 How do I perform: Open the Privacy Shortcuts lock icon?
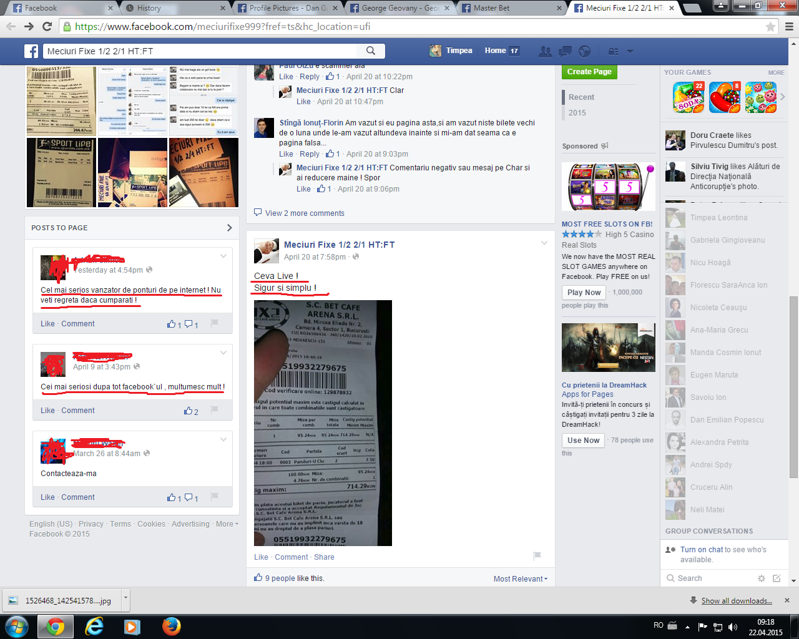[614, 51]
